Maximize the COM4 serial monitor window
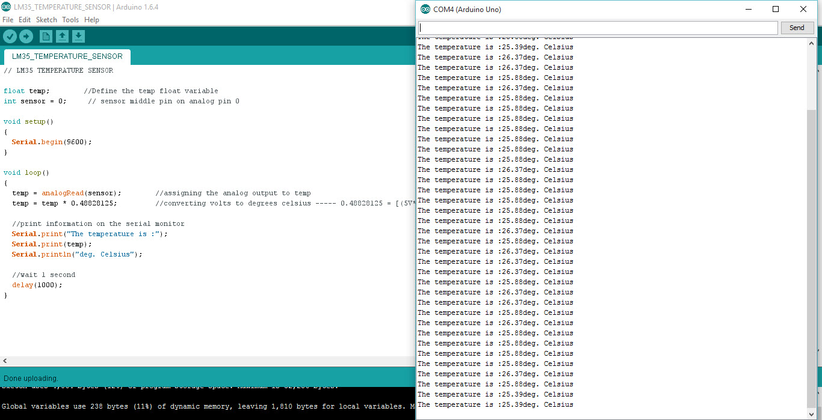Image resolution: width=822 pixels, height=420 pixels. coord(776,9)
